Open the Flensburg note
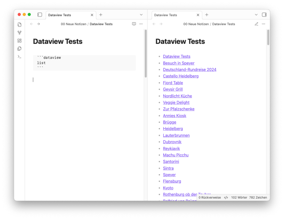The height and width of the screenshot is (219, 284). tap(172, 181)
